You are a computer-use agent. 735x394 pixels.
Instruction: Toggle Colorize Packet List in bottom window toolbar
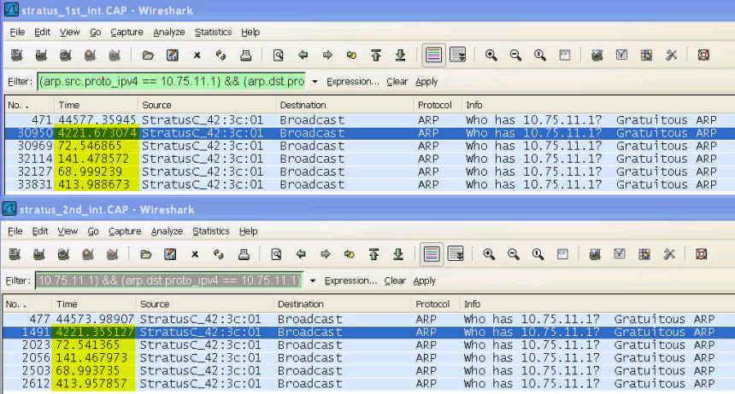(433, 254)
